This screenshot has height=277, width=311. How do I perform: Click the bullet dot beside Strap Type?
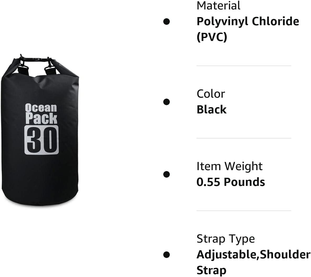(x=166, y=254)
